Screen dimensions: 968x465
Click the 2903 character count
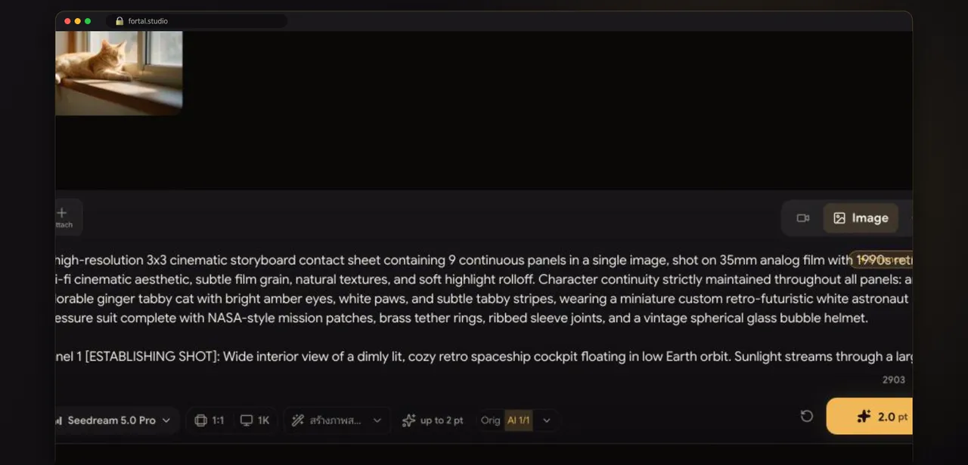(894, 380)
